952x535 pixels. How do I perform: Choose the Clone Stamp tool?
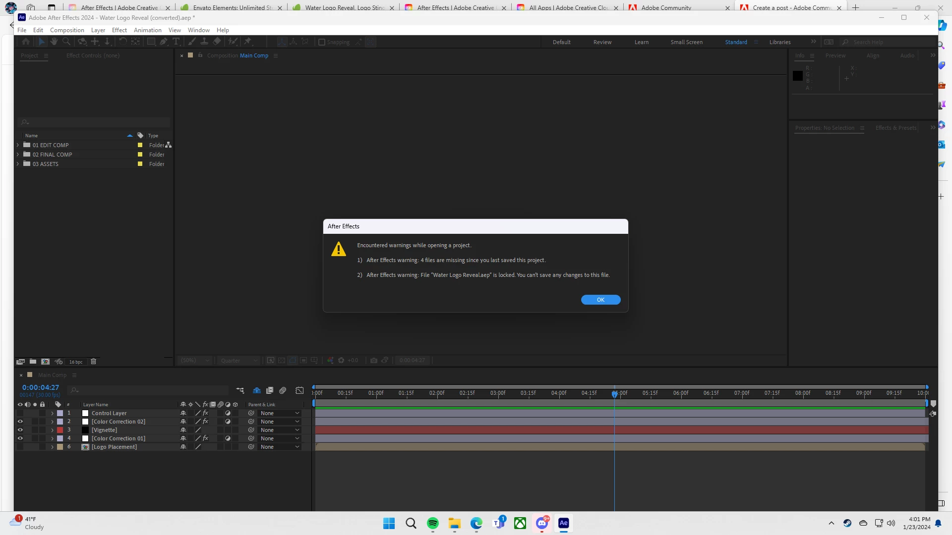point(204,42)
